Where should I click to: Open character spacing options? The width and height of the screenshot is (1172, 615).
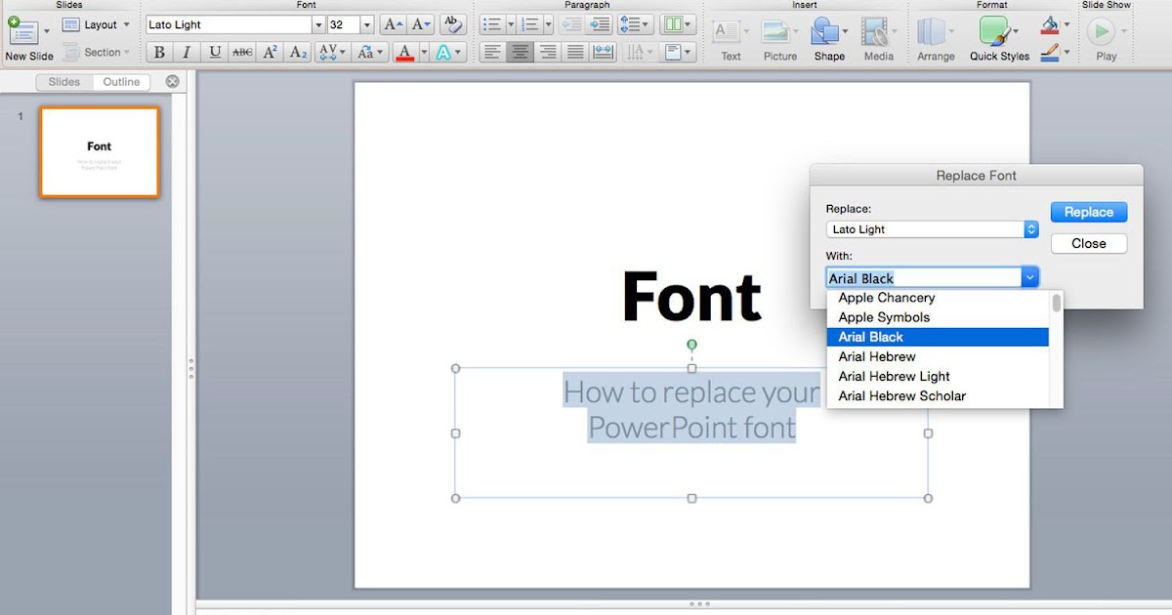[x=332, y=53]
